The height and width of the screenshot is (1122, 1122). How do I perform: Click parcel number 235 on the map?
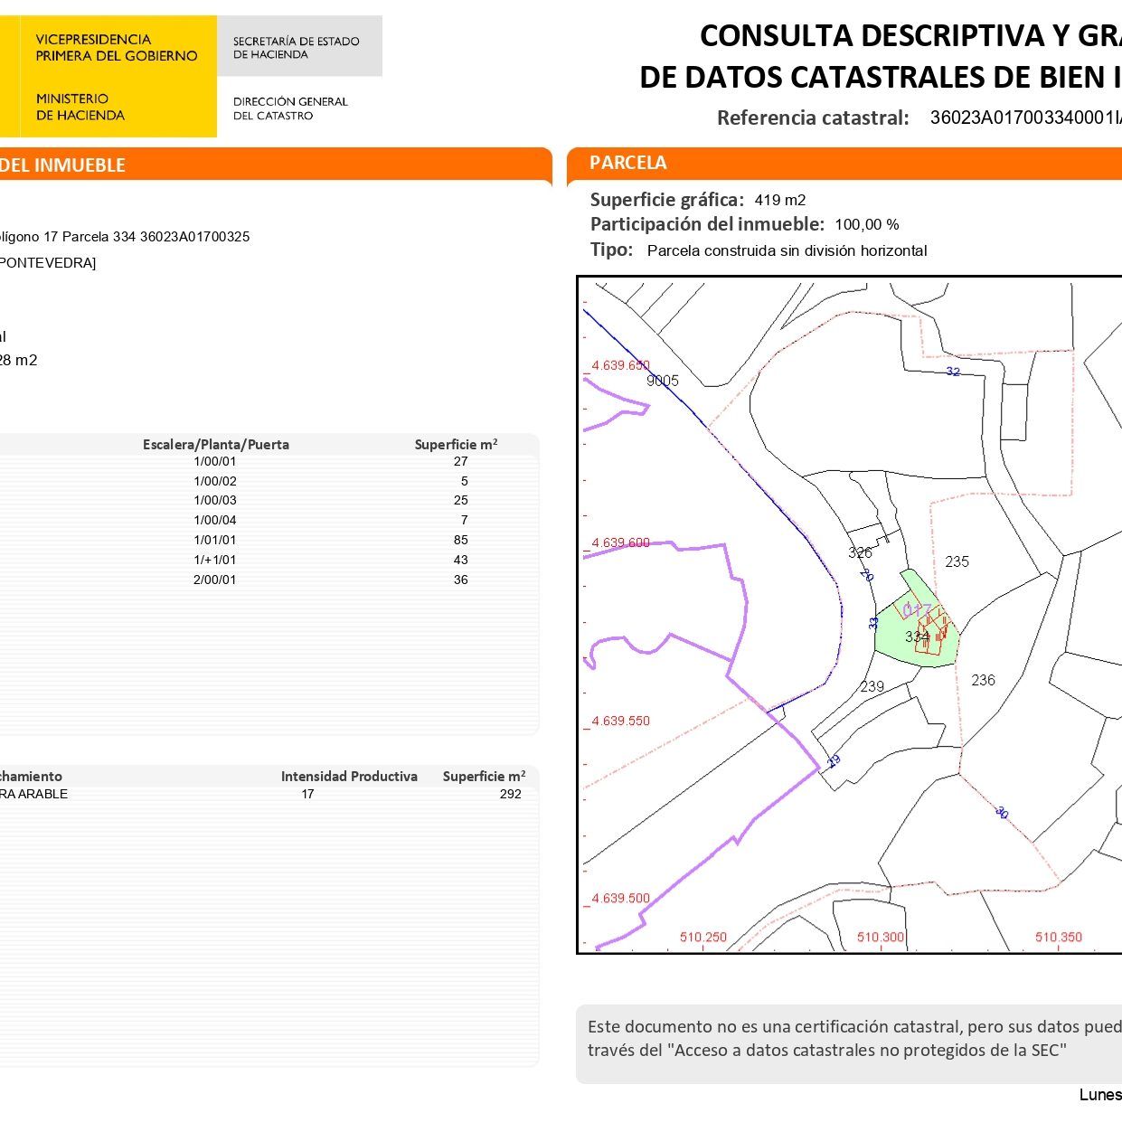tap(957, 561)
